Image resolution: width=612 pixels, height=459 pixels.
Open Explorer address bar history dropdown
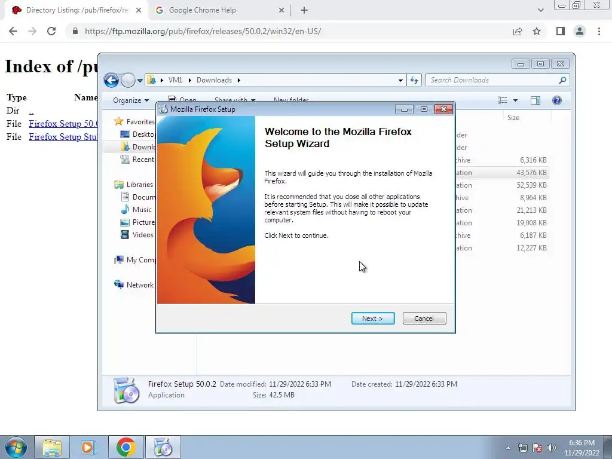400,81
